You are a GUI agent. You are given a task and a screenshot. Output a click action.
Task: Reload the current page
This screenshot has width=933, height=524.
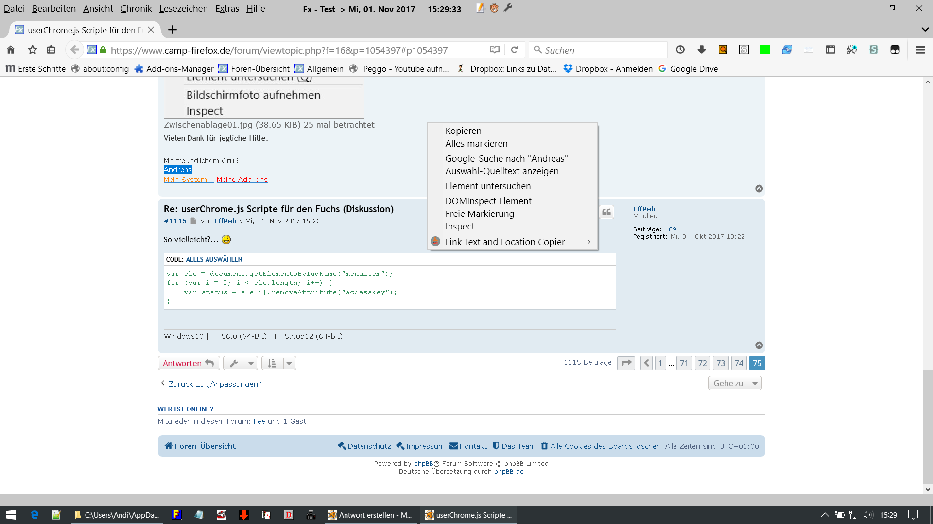tap(515, 50)
